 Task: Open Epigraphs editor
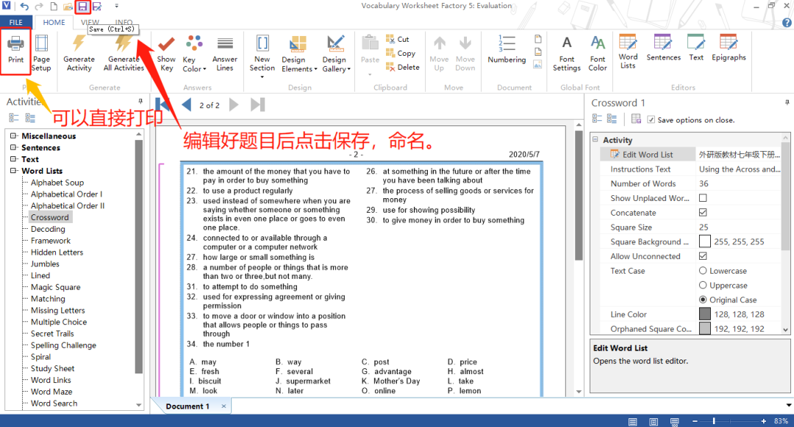[729, 48]
